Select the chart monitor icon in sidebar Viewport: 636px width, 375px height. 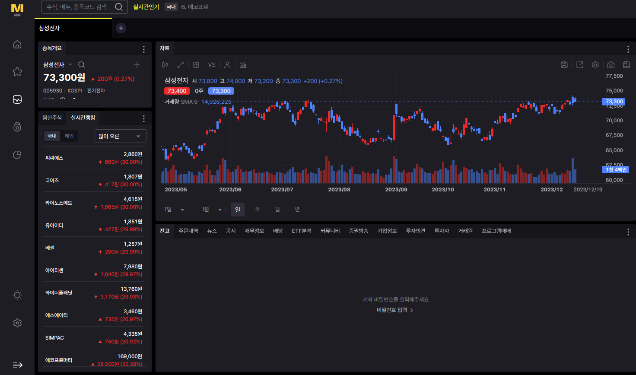[x=17, y=99]
